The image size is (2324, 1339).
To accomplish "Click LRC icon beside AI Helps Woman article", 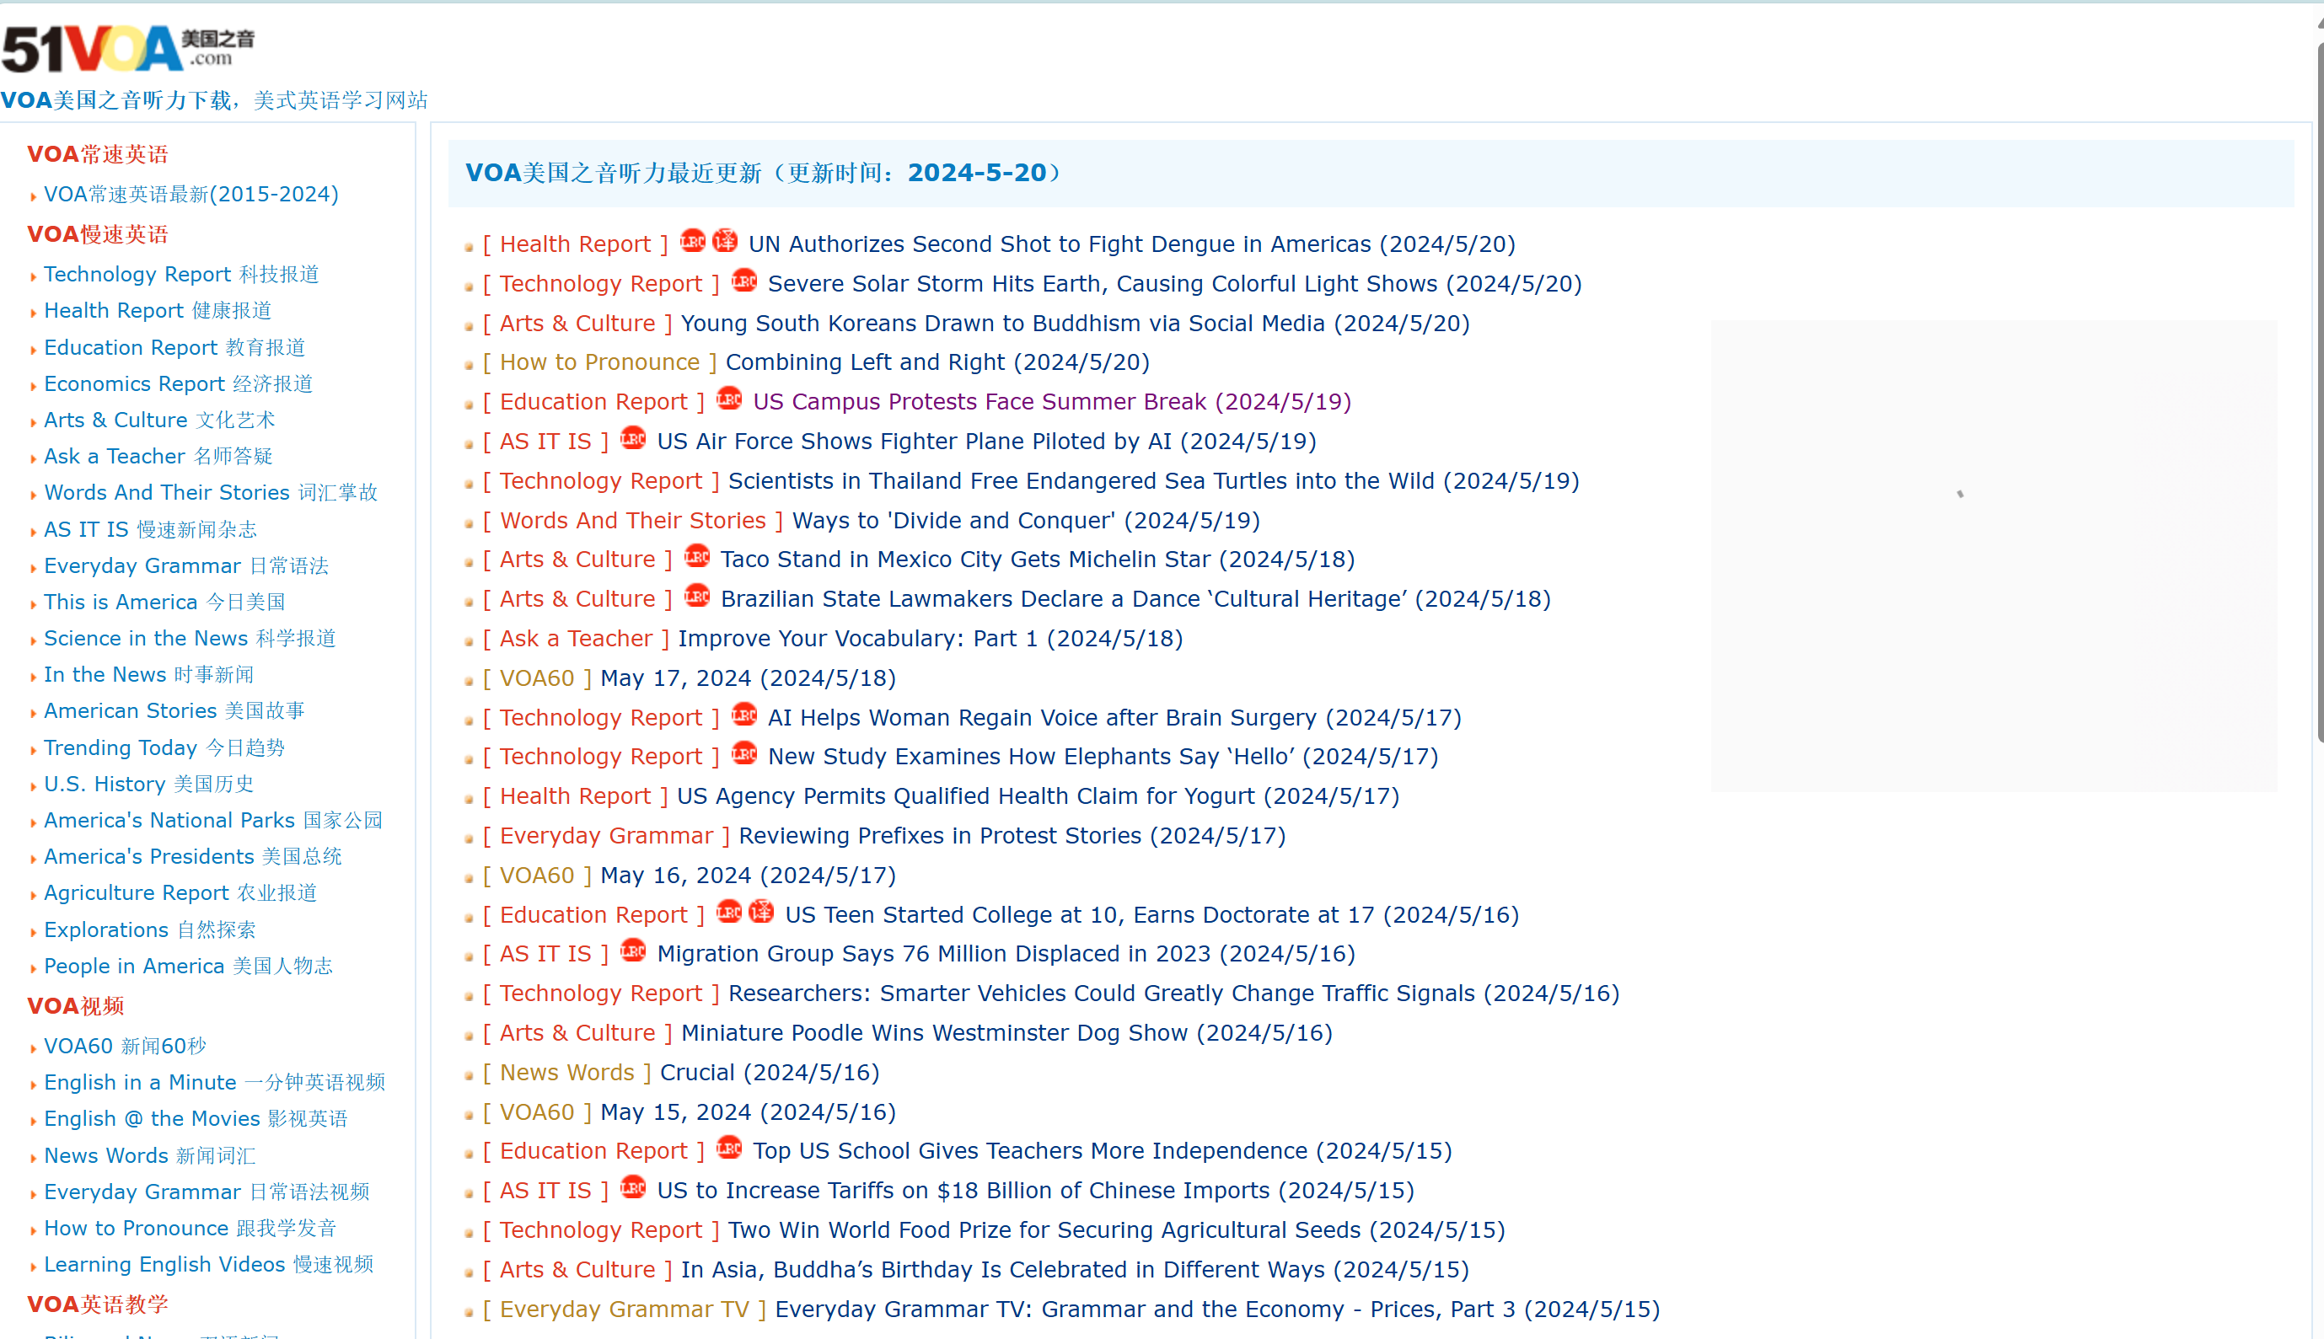I will click(x=744, y=715).
